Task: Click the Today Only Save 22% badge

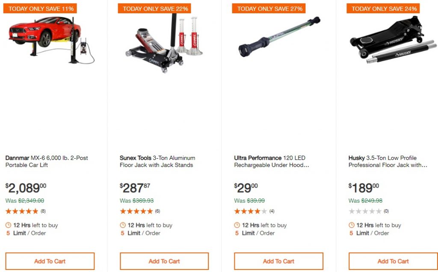Action: pos(155,9)
